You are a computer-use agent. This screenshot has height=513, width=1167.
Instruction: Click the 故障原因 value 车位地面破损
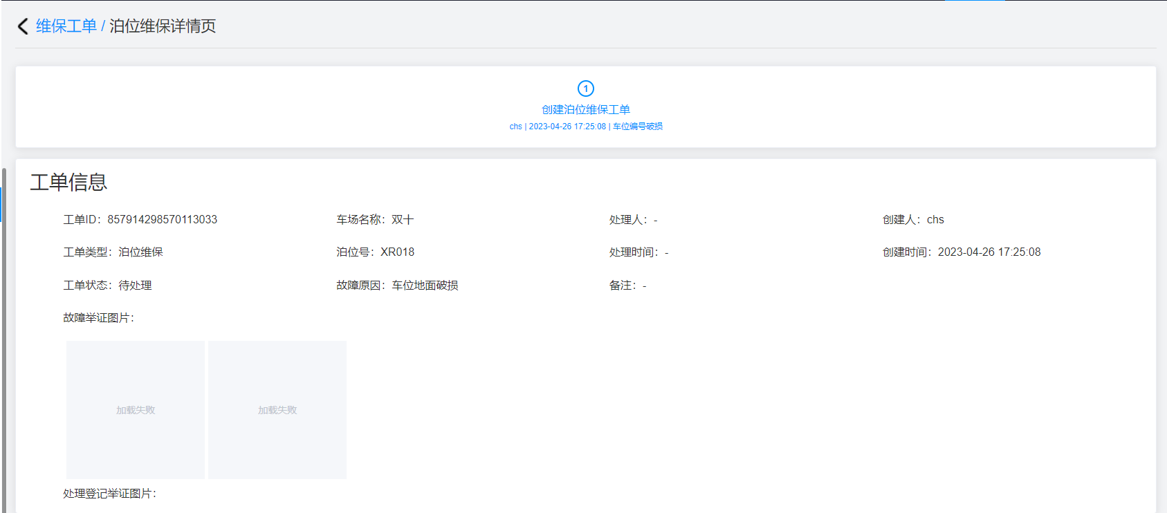[425, 286]
